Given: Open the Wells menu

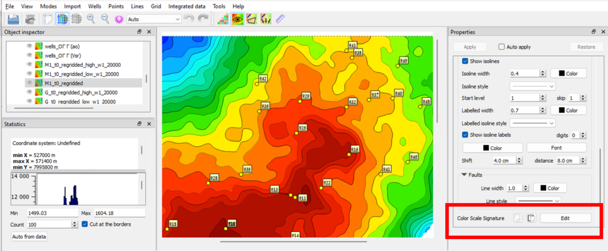Looking at the screenshot, I should point(95,6).
